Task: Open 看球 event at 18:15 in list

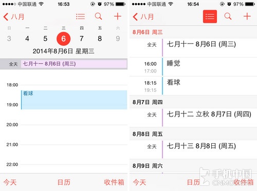Action: tap(193, 86)
